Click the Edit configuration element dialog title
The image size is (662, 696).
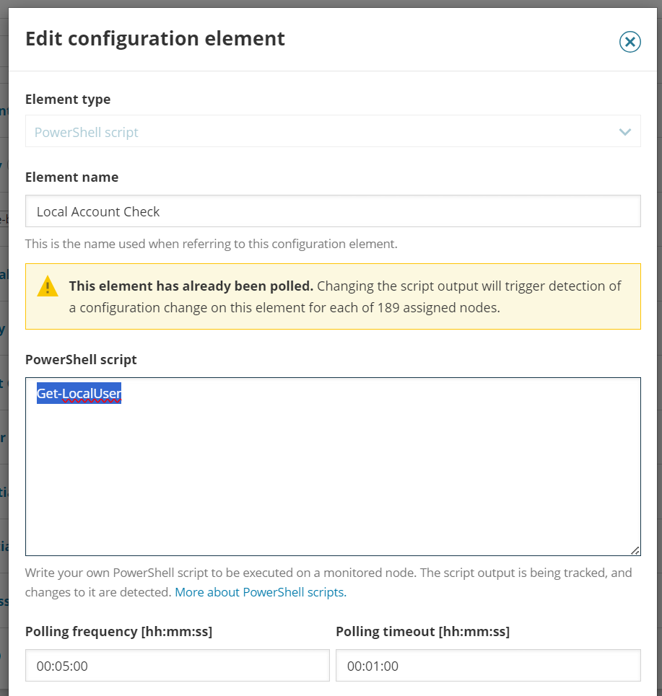(x=155, y=38)
